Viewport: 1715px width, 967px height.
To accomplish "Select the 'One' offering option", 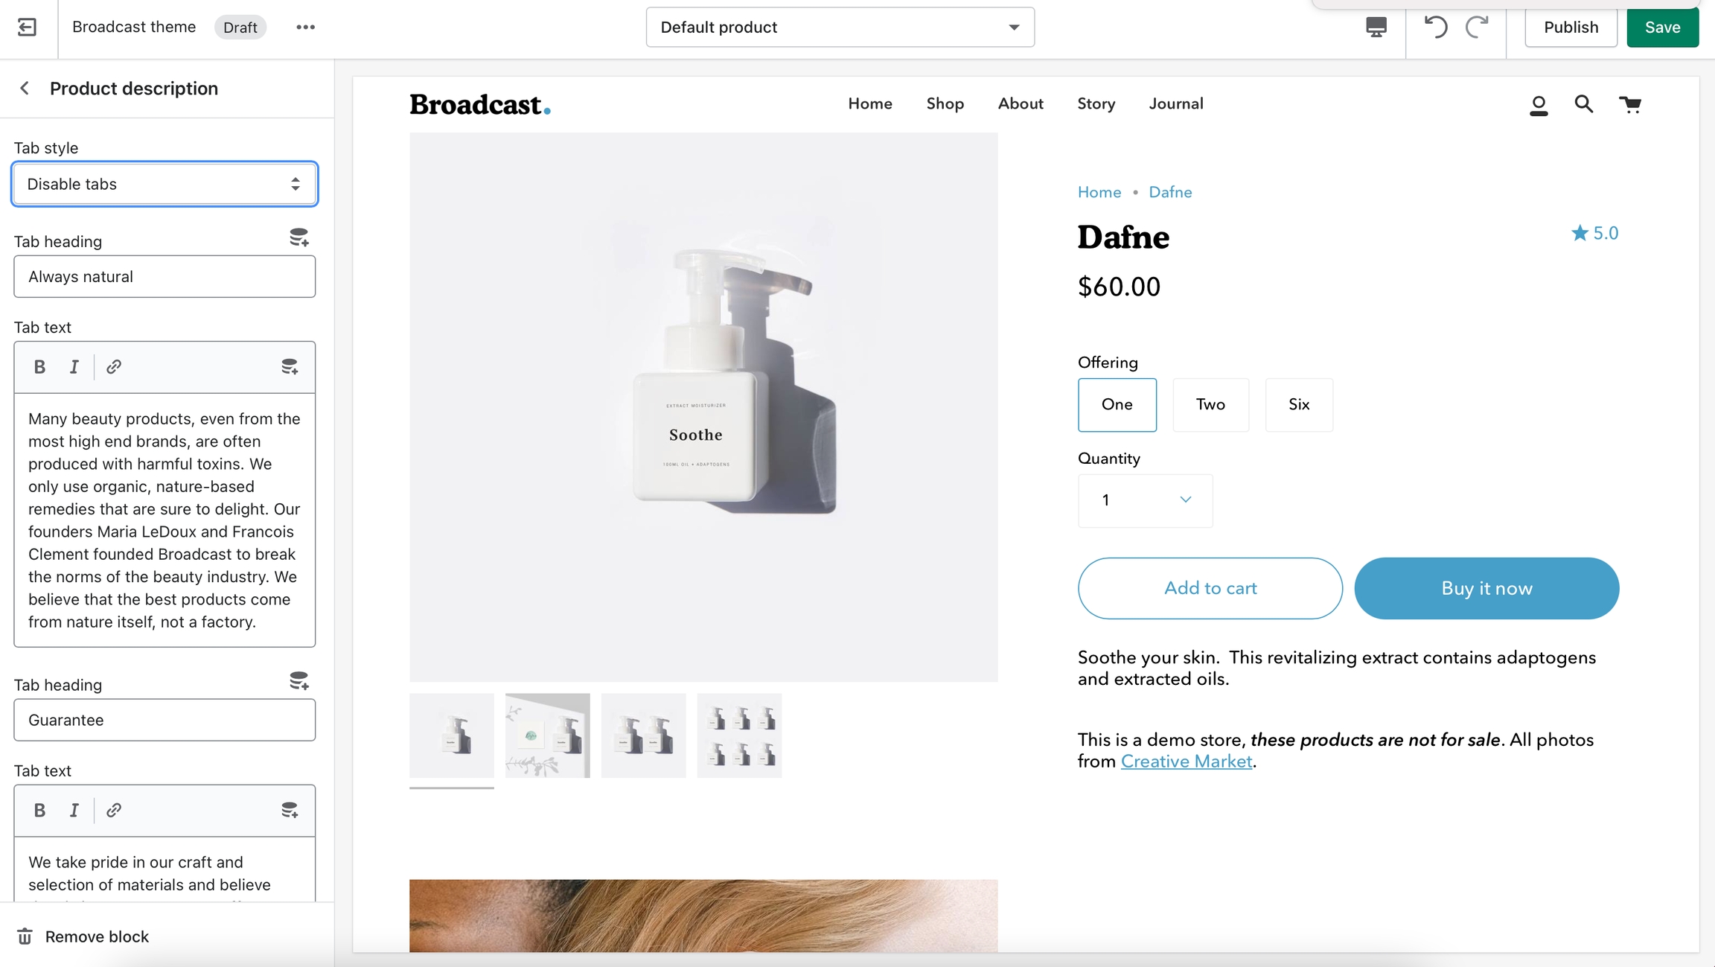I will (x=1117, y=405).
